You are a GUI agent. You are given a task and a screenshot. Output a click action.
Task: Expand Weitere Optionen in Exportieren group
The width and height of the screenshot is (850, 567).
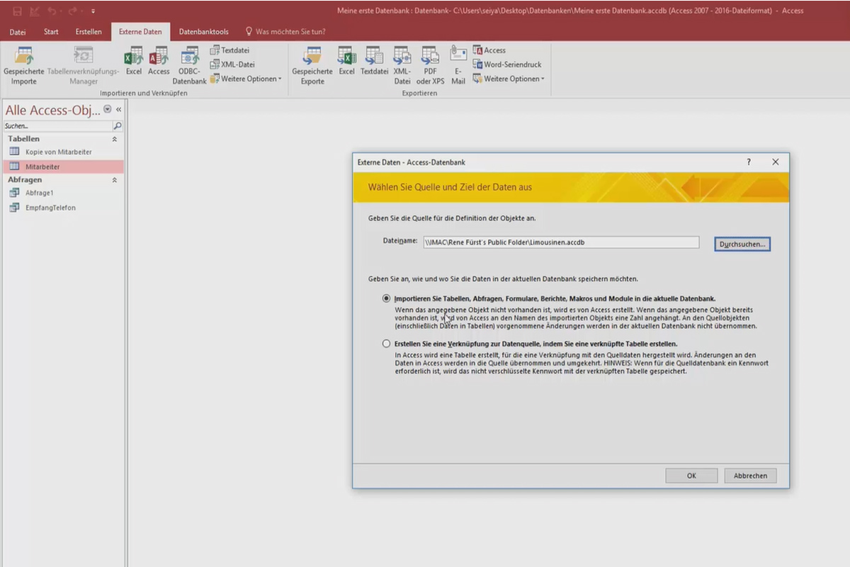[509, 79]
